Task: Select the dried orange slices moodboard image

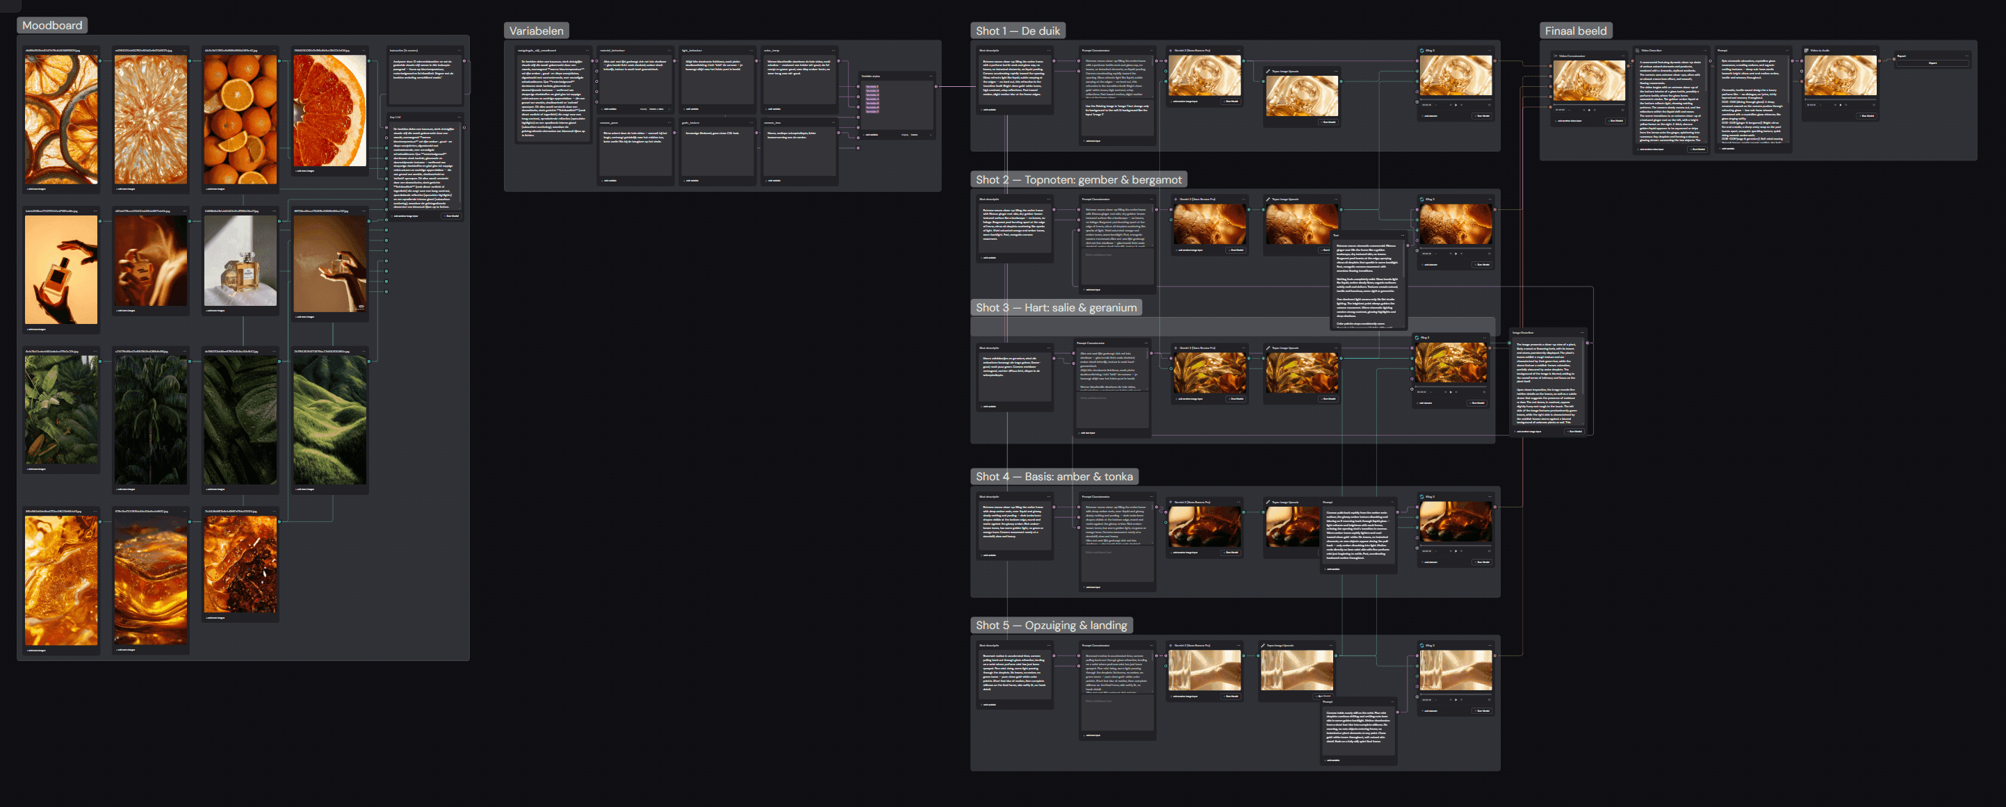Action: click(x=62, y=119)
